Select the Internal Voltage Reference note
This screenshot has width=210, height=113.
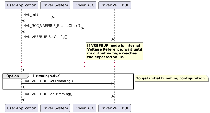[115, 51]
